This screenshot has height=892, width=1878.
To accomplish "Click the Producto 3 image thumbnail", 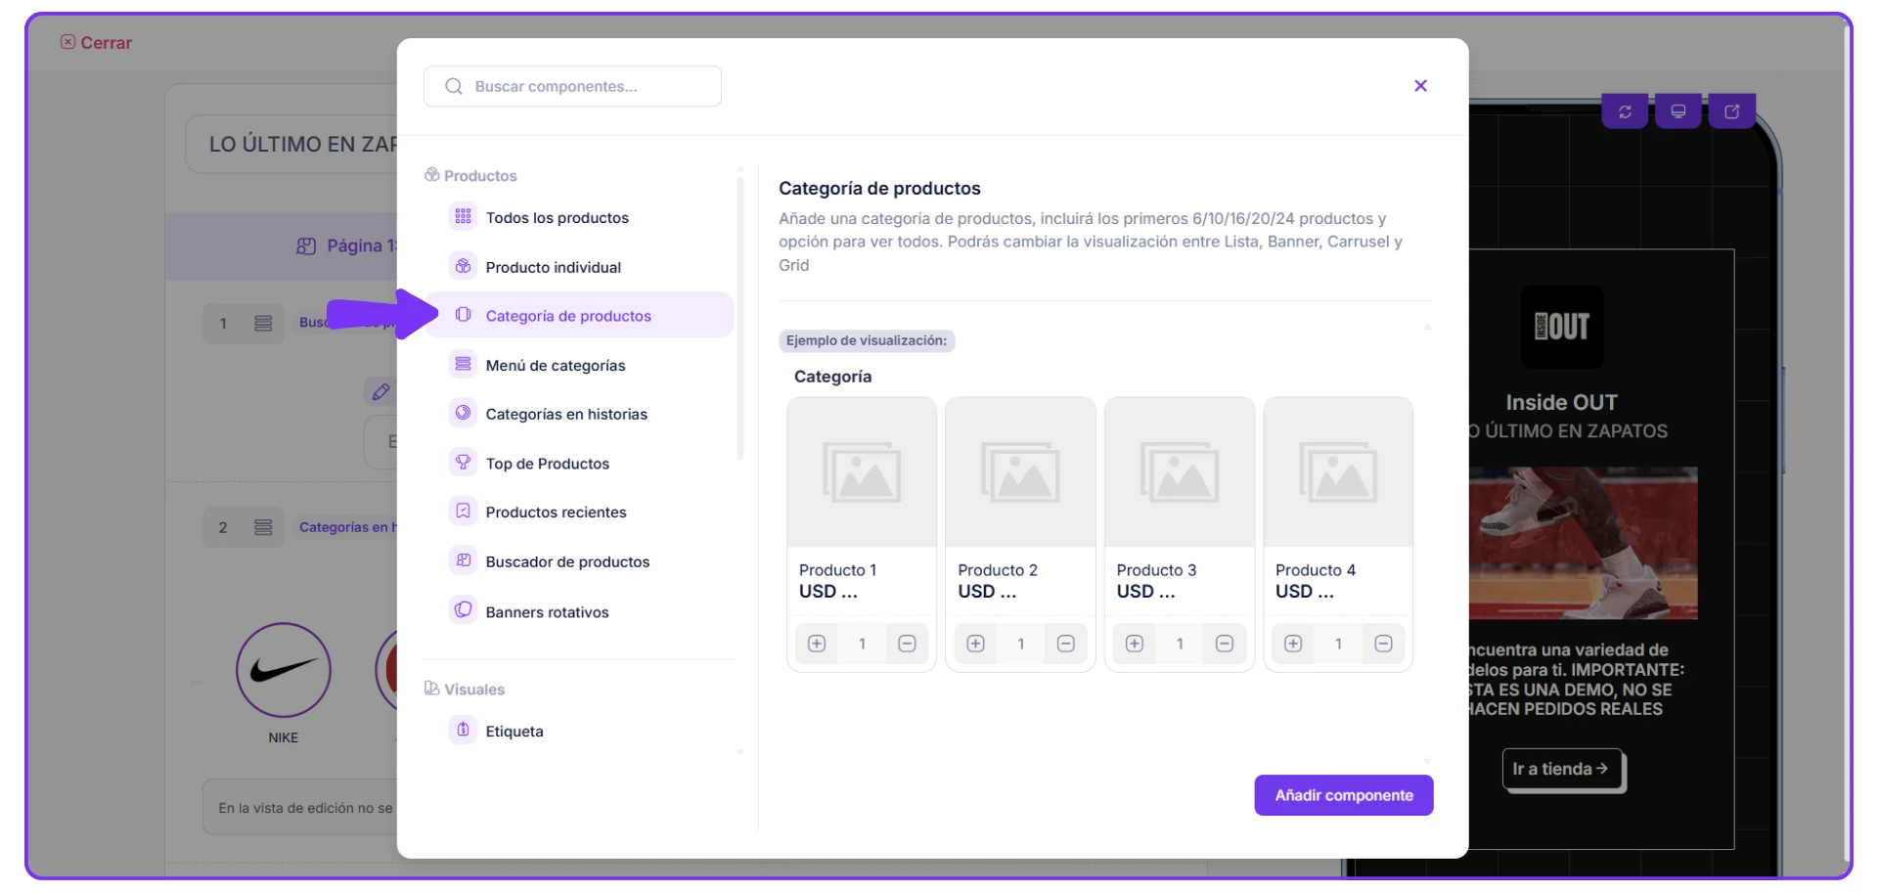I will [1179, 472].
